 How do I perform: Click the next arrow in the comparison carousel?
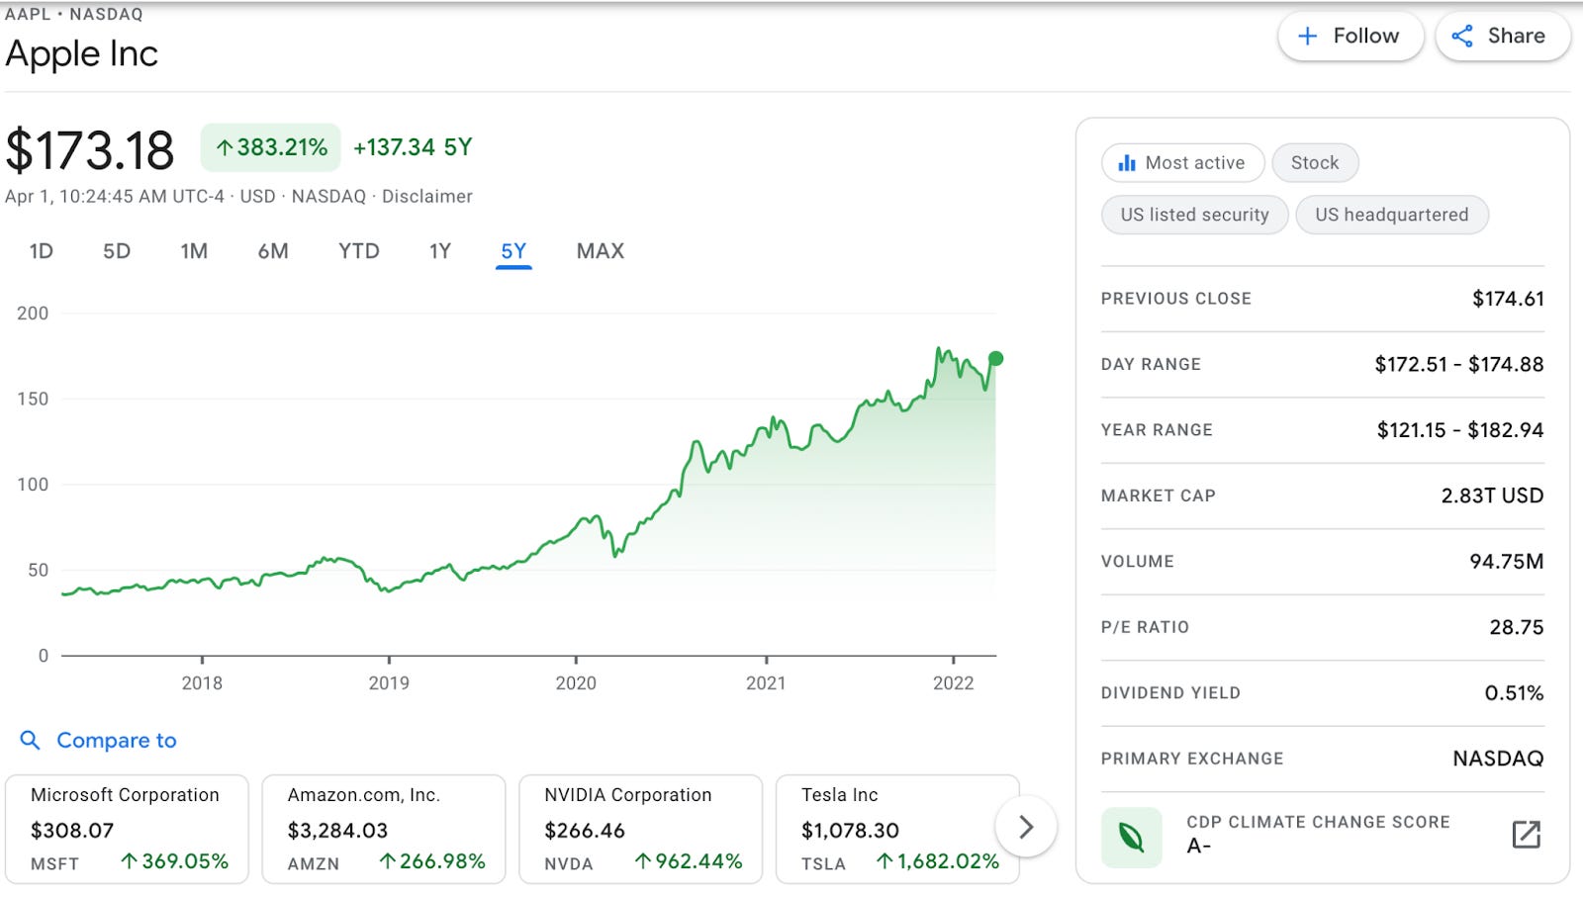(1026, 827)
